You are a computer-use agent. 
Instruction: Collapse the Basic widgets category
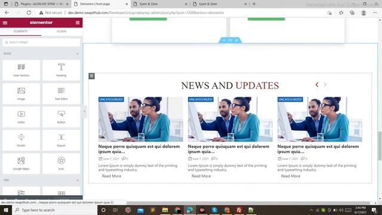click(x=78, y=54)
